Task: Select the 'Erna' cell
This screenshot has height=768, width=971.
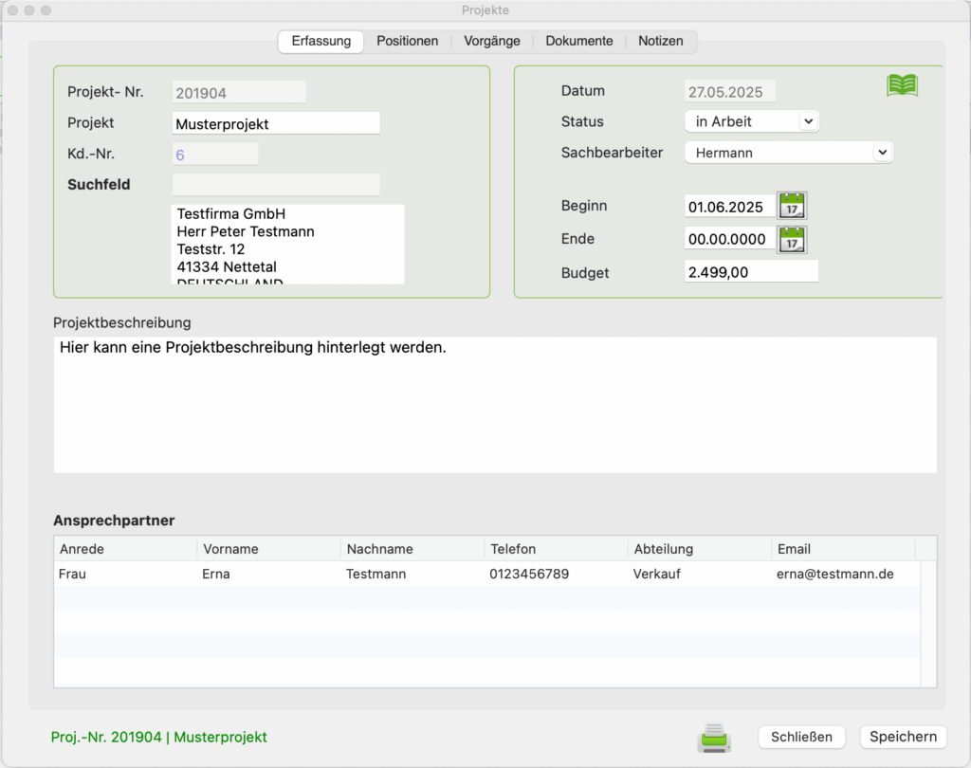Action: (268, 574)
